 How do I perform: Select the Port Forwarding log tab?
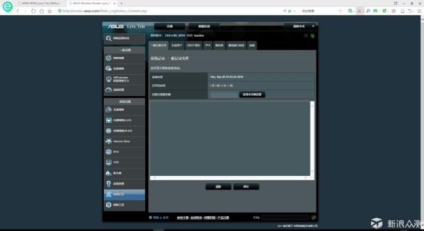coord(236,46)
